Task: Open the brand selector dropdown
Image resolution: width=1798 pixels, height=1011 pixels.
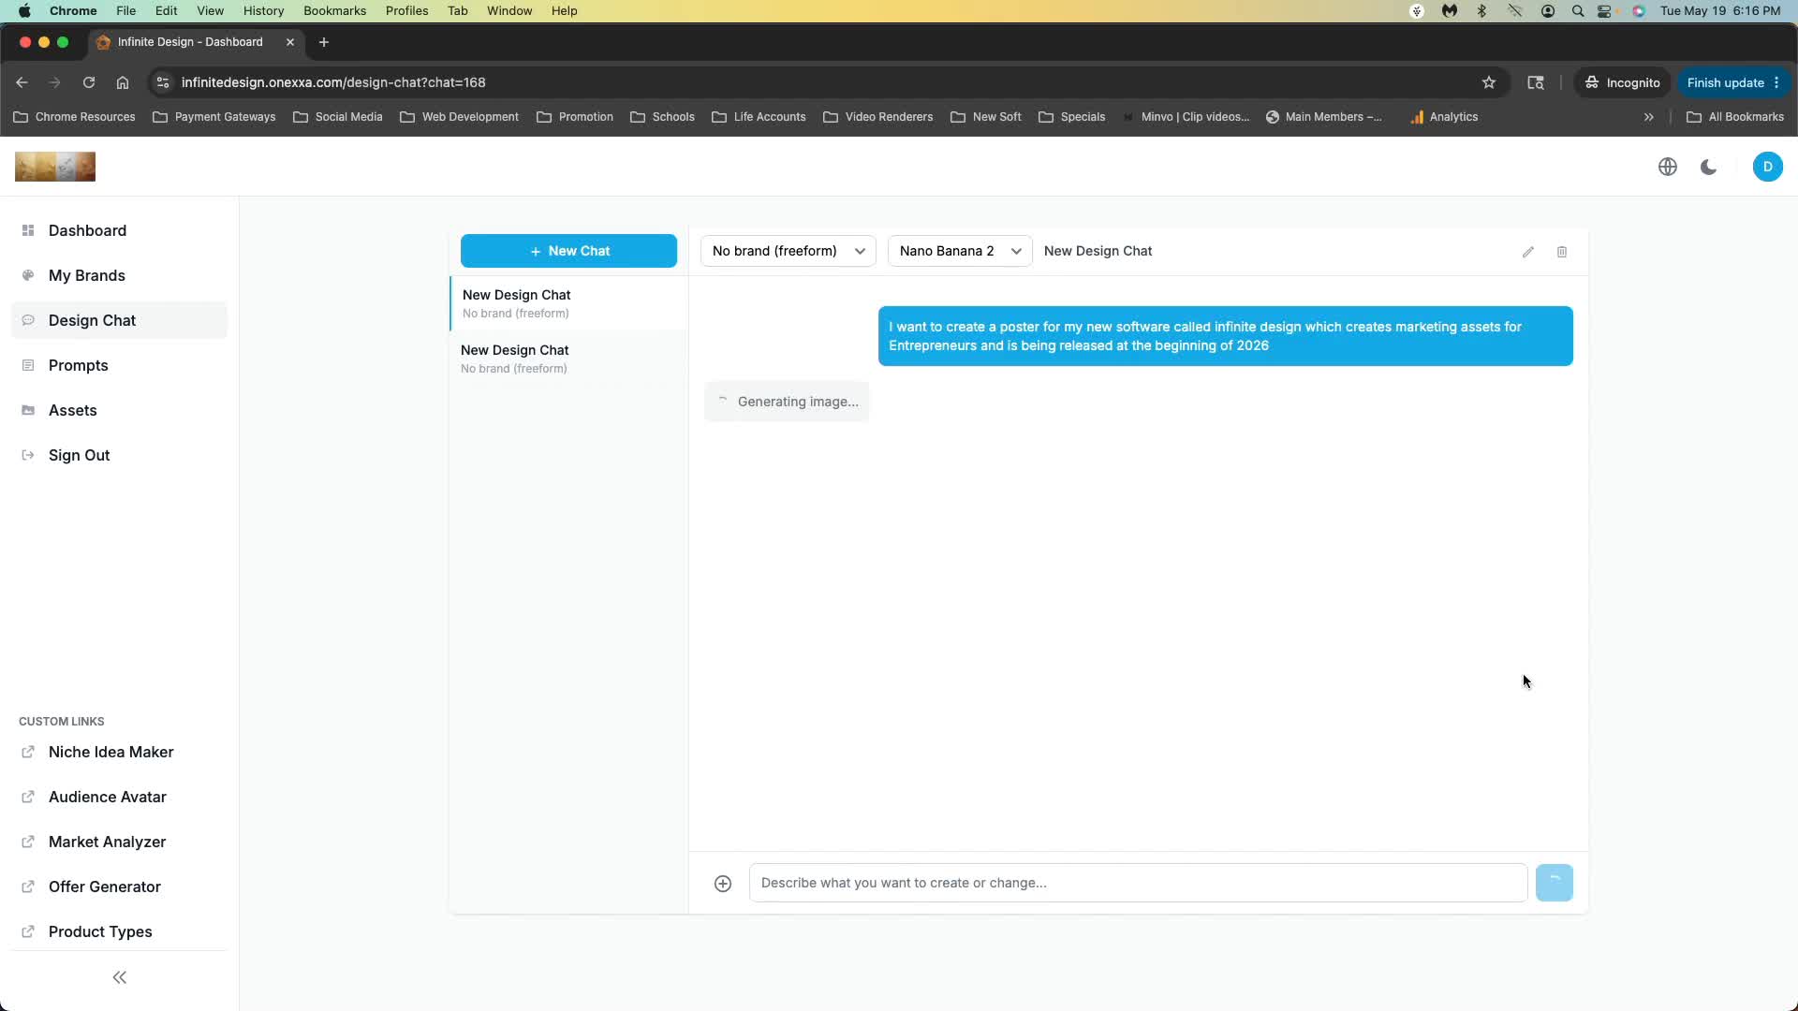Action: point(788,251)
